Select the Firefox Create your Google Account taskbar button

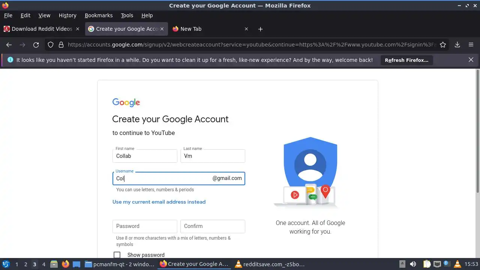pos(195,264)
